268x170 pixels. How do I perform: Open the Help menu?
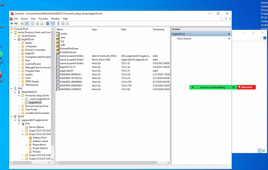pyautogui.click(x=65, y=19)
